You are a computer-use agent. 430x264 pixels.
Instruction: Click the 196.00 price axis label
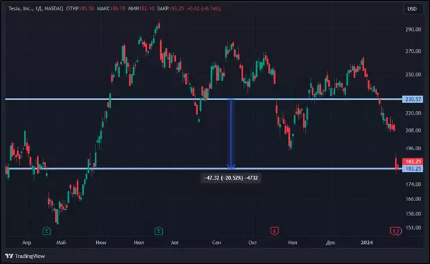pos(414,148)
